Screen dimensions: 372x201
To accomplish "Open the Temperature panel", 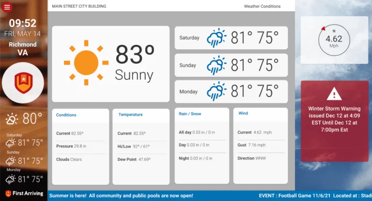I will coord(130,115).
